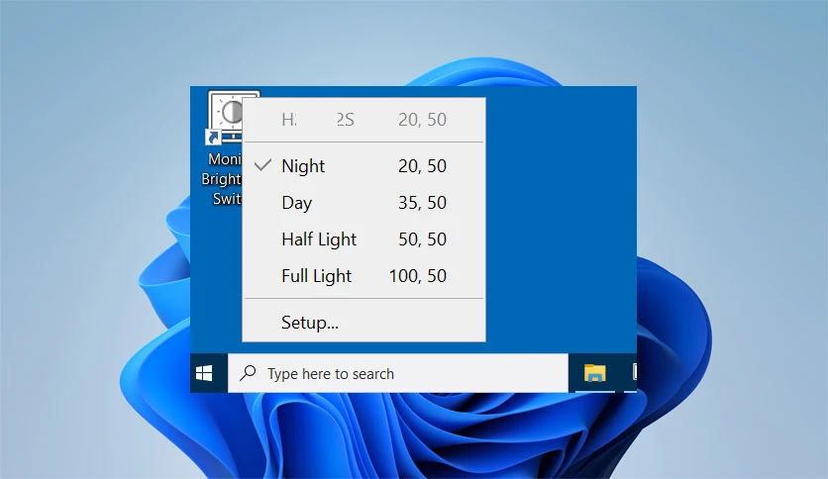The width and height of the screenshot is (828, 479).
Task: Open File Explorer from taskbar
Action: click(x=594, y=373)
